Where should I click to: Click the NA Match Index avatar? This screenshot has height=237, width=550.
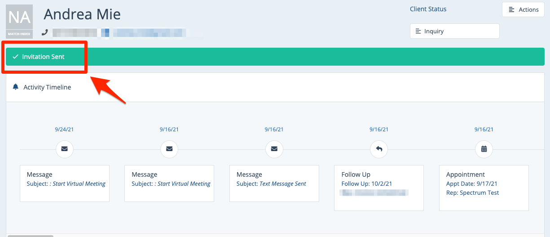[x=19, y=21]
